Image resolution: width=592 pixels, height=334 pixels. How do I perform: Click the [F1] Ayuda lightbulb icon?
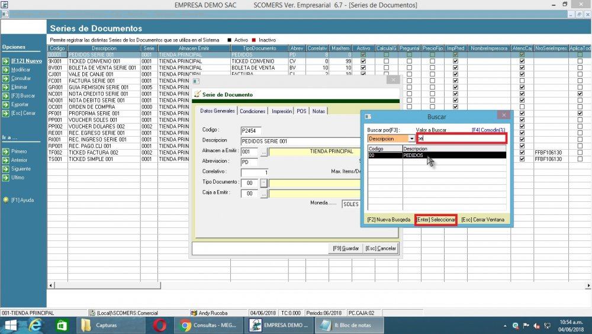6,200
